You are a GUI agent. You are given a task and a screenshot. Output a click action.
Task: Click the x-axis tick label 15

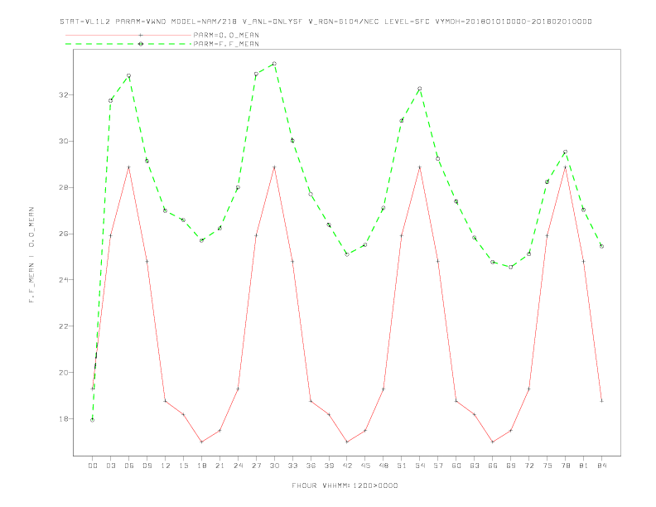point(183,466)
